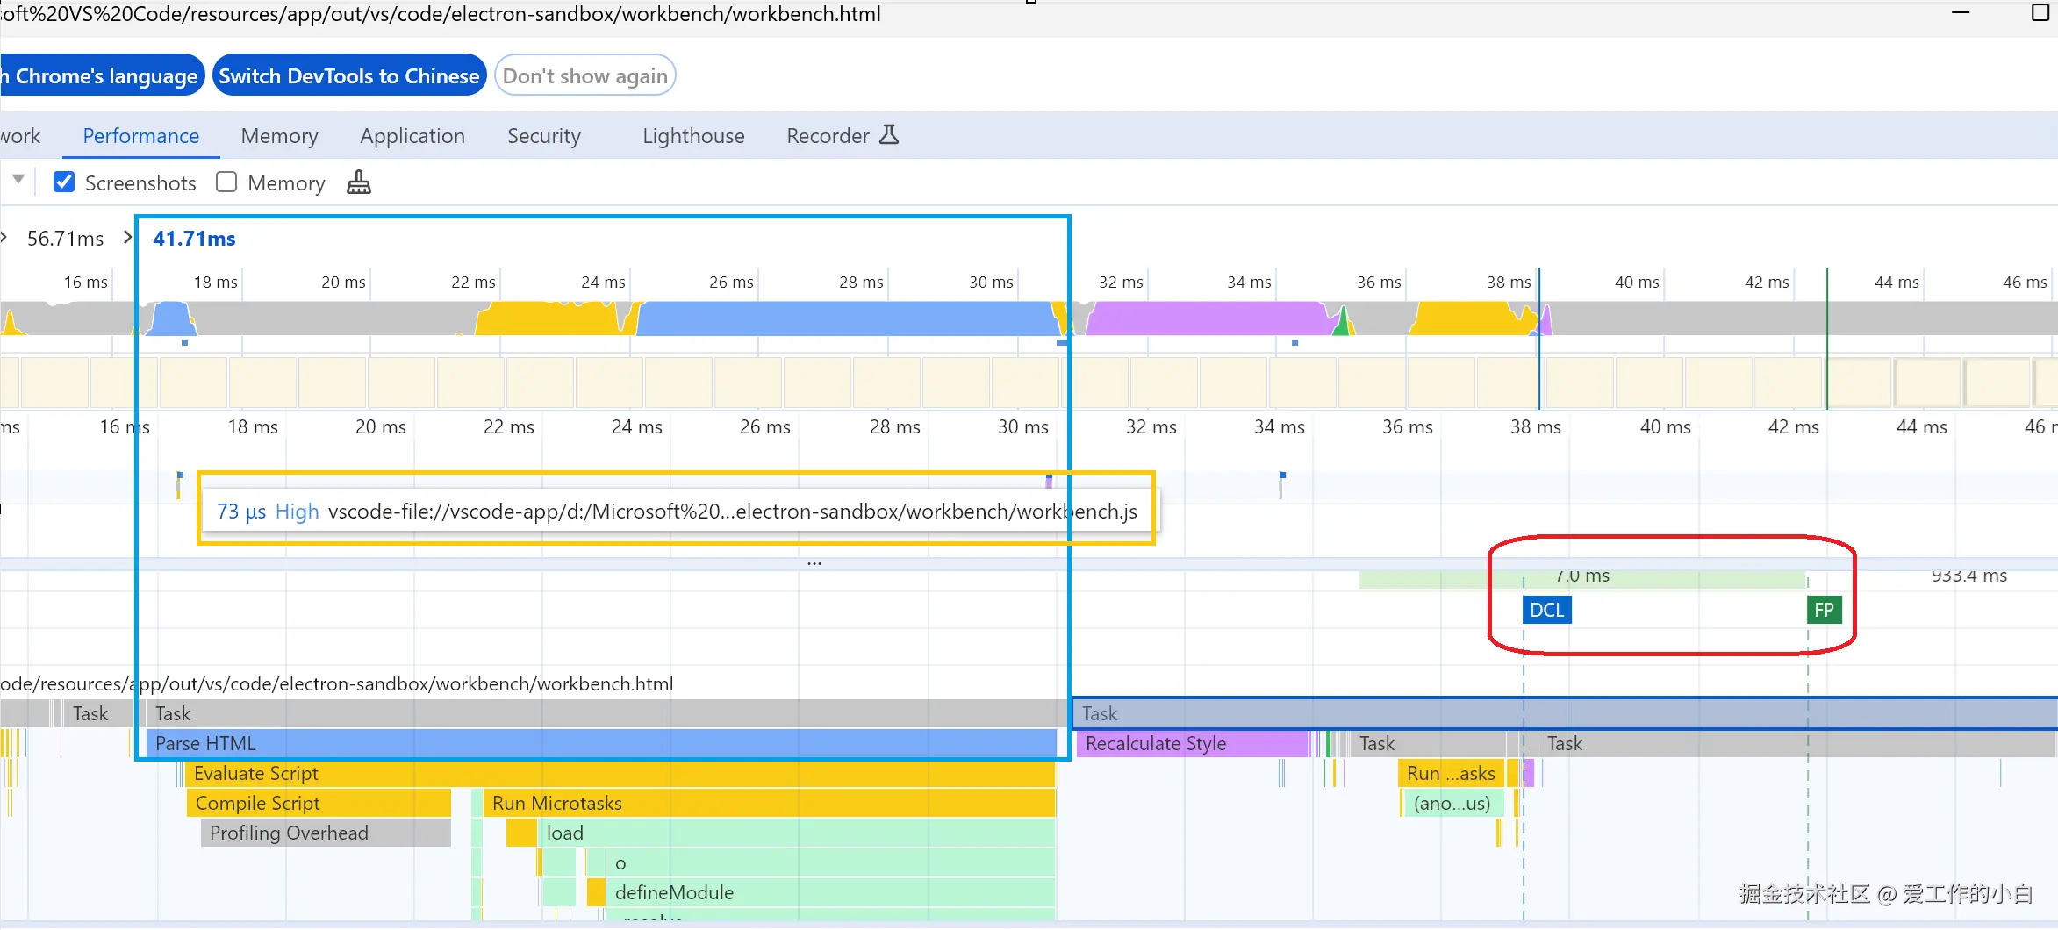Click the 56.71ms breadcrumb
The width and height of the screenshot is (2058, 930).
[65, 239]
